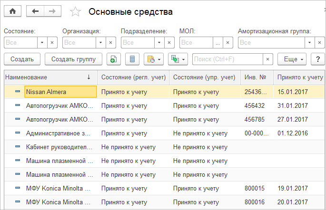Open the create-based-on dropdown button

178,59
